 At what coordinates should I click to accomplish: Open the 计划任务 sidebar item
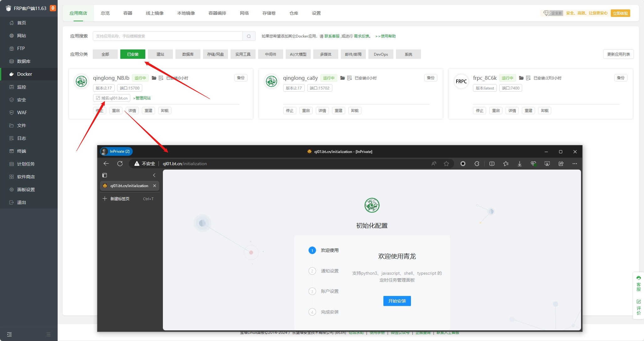pyautogui.click(x=29, y=164)
